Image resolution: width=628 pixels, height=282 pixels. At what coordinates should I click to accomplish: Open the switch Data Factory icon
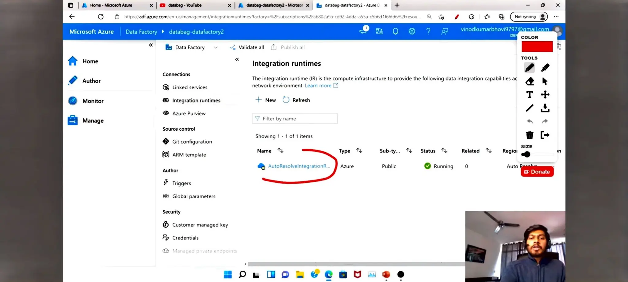pos(379,32)
